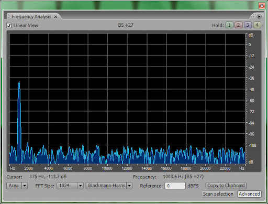This screenshot has width=268, height=204.
Task: Click the Area display mode button
Action: pos(14,186)
